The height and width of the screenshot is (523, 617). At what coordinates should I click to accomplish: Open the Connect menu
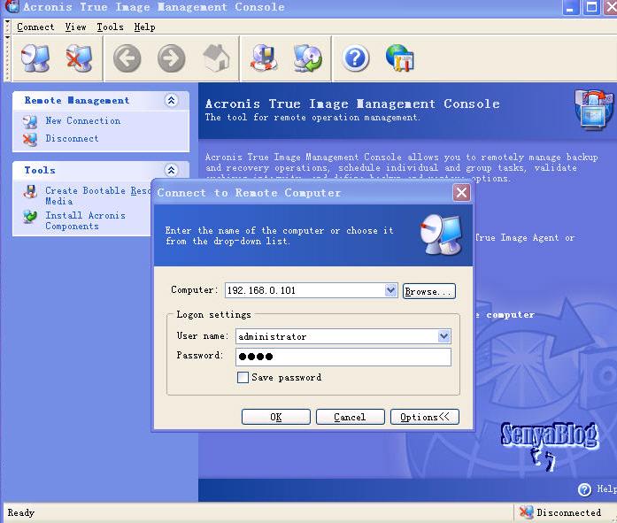35,27
